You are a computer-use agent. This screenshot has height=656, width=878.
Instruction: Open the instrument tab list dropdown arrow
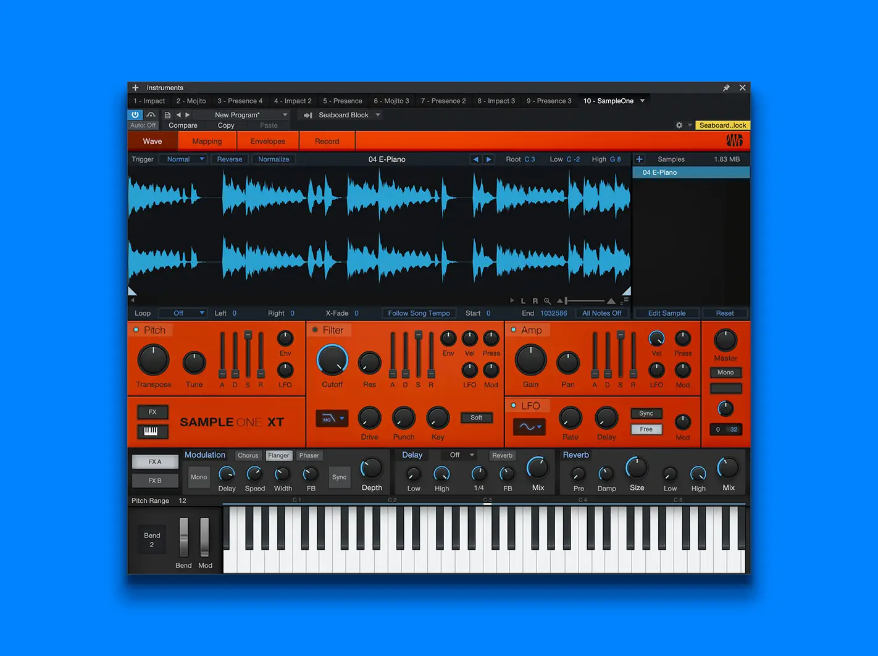642,101
